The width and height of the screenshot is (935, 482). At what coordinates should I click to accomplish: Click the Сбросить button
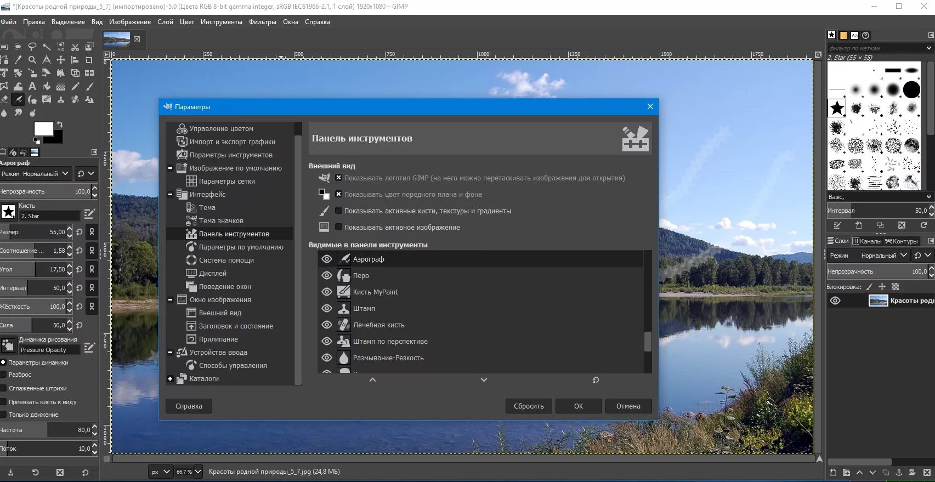click(x=529, y=406)
